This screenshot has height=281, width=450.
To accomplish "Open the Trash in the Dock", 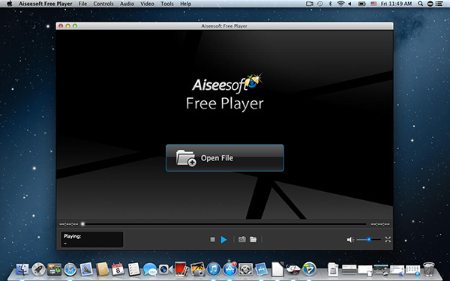I will pyautogui.click(x=429, y=270).
